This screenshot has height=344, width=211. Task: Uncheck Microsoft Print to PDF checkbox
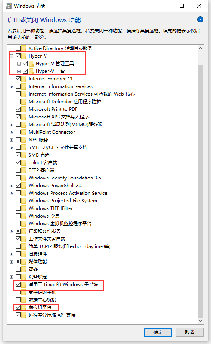pos(18,109)
